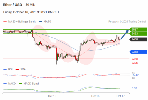Click the green 2517 resistance price tag

point(138,29)
